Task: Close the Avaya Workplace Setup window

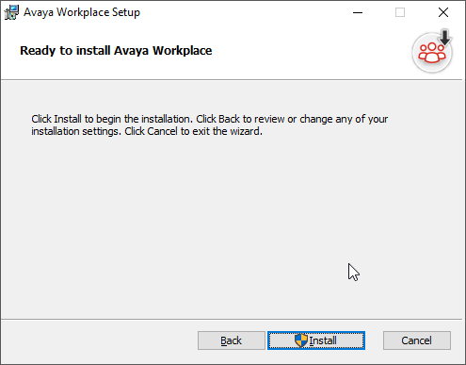Action: [443, 12]
